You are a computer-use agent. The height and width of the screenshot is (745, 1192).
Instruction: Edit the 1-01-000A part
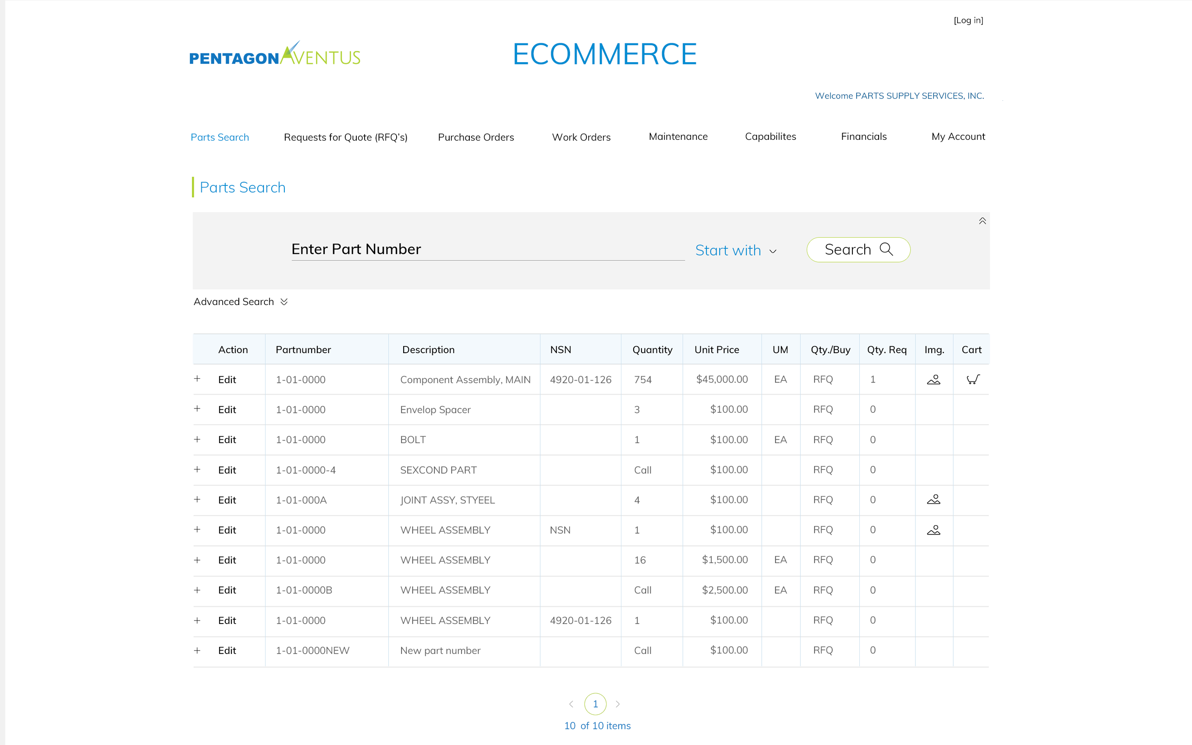click(227, 500)
